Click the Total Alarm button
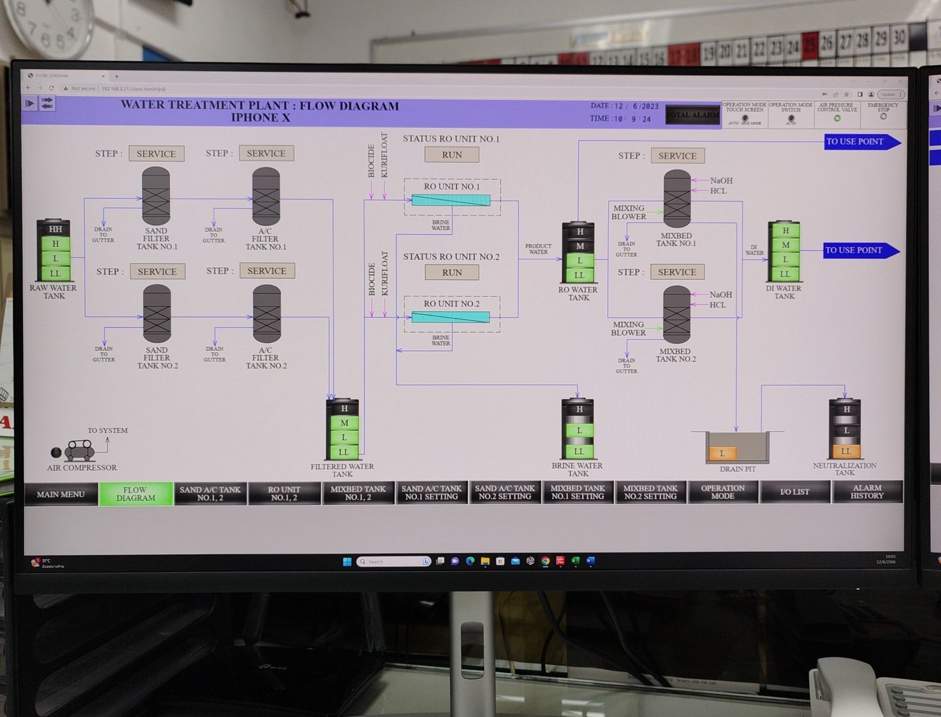 pyautogui.click(x=693, y=115)
